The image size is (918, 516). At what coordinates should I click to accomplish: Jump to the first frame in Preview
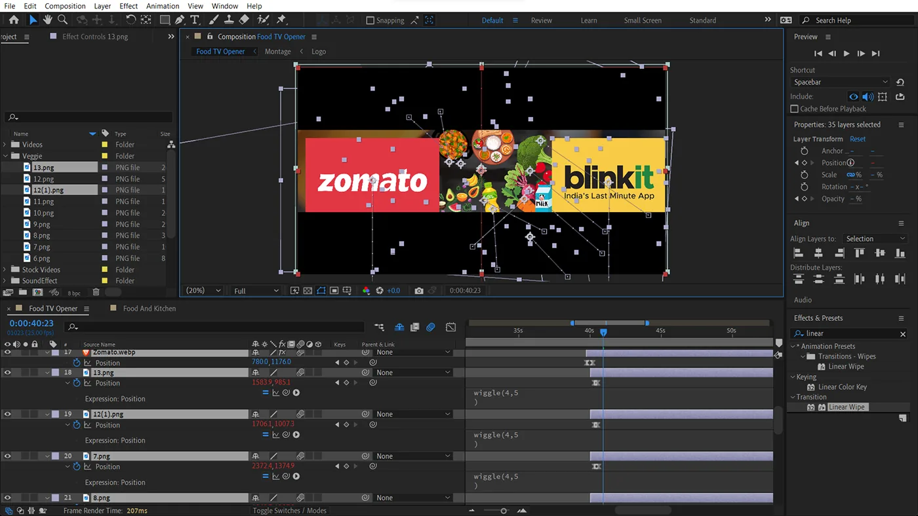(818, 54)
